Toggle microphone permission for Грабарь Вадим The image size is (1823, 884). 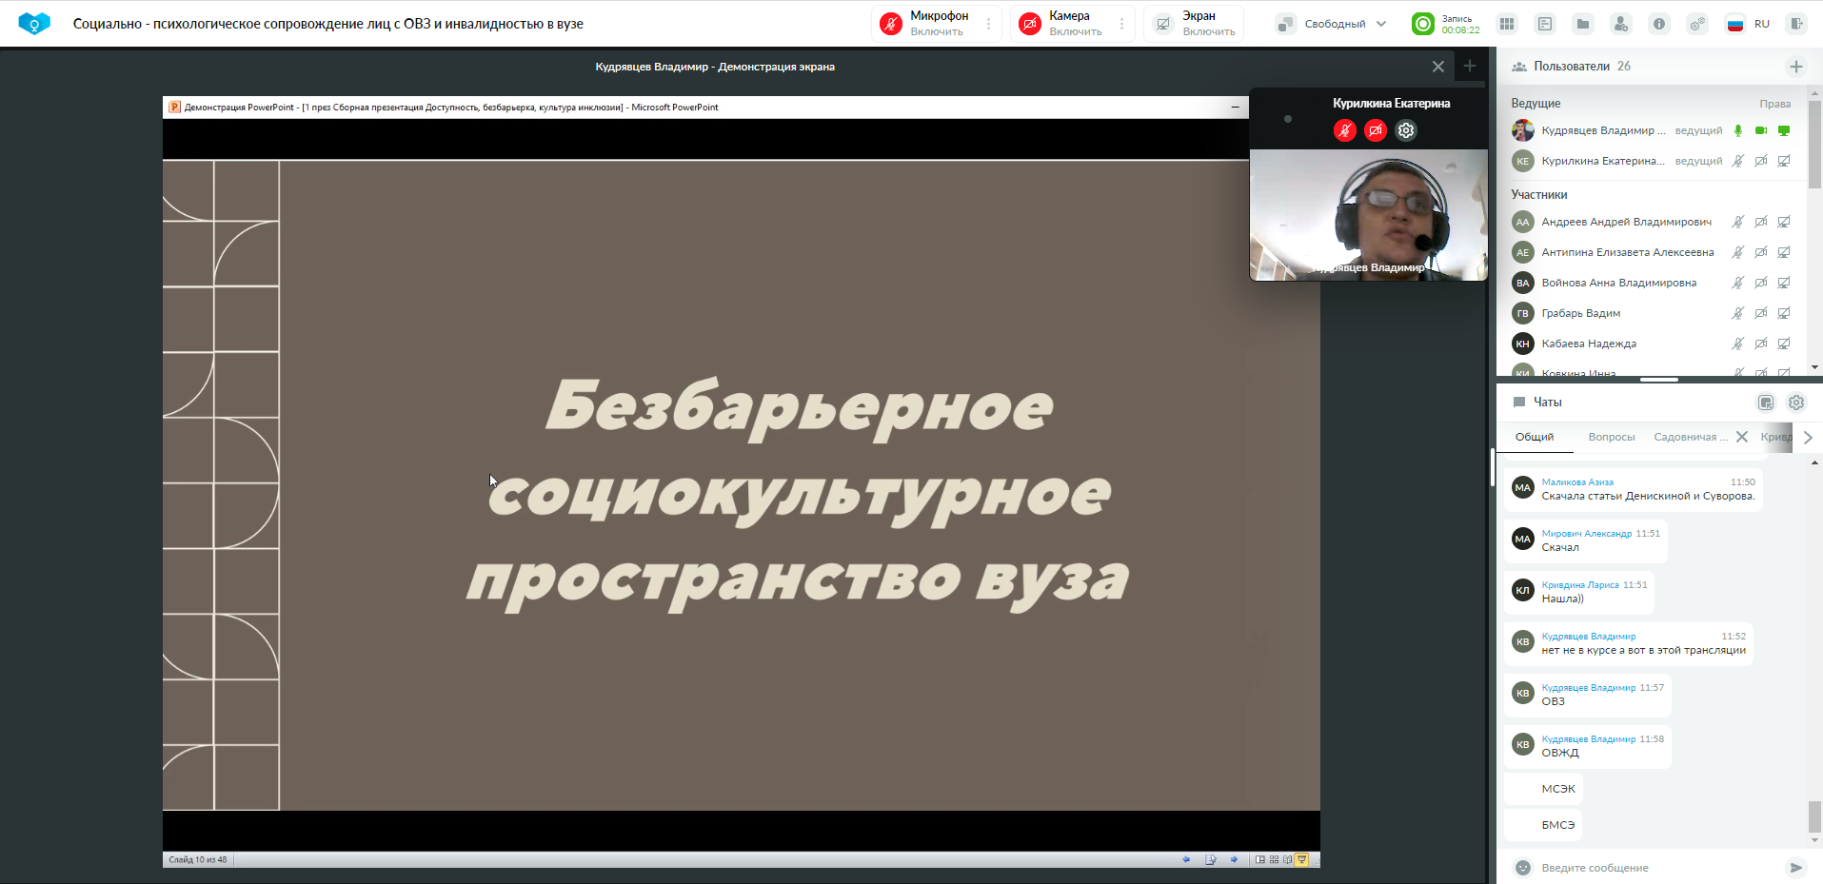tap(1737, 313)
